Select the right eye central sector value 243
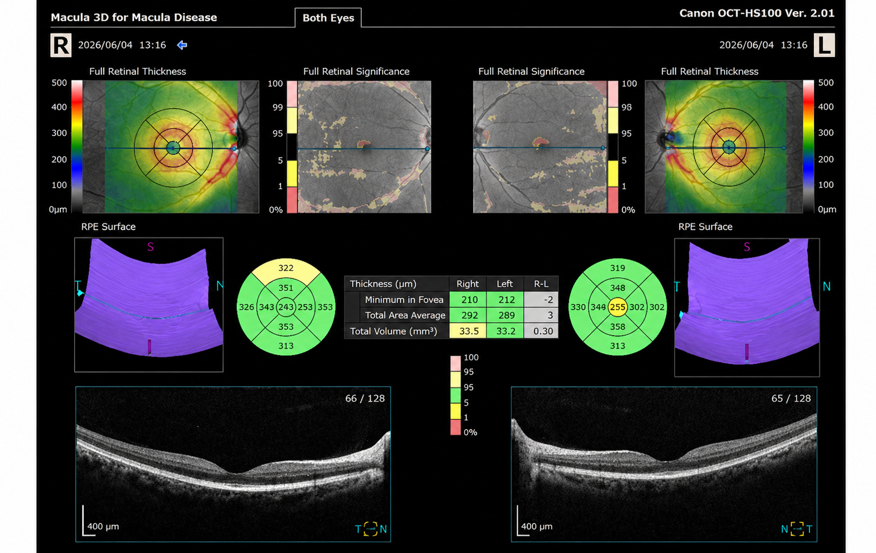The height and width of the screenshot is (553, 876). coord(286,307)
